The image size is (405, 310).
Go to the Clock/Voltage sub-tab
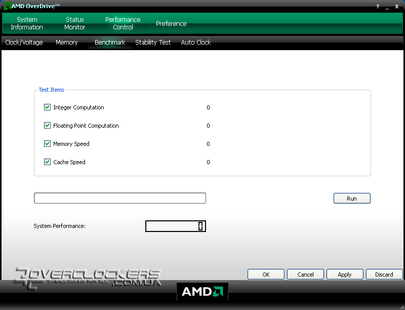[x=24, y=43]
